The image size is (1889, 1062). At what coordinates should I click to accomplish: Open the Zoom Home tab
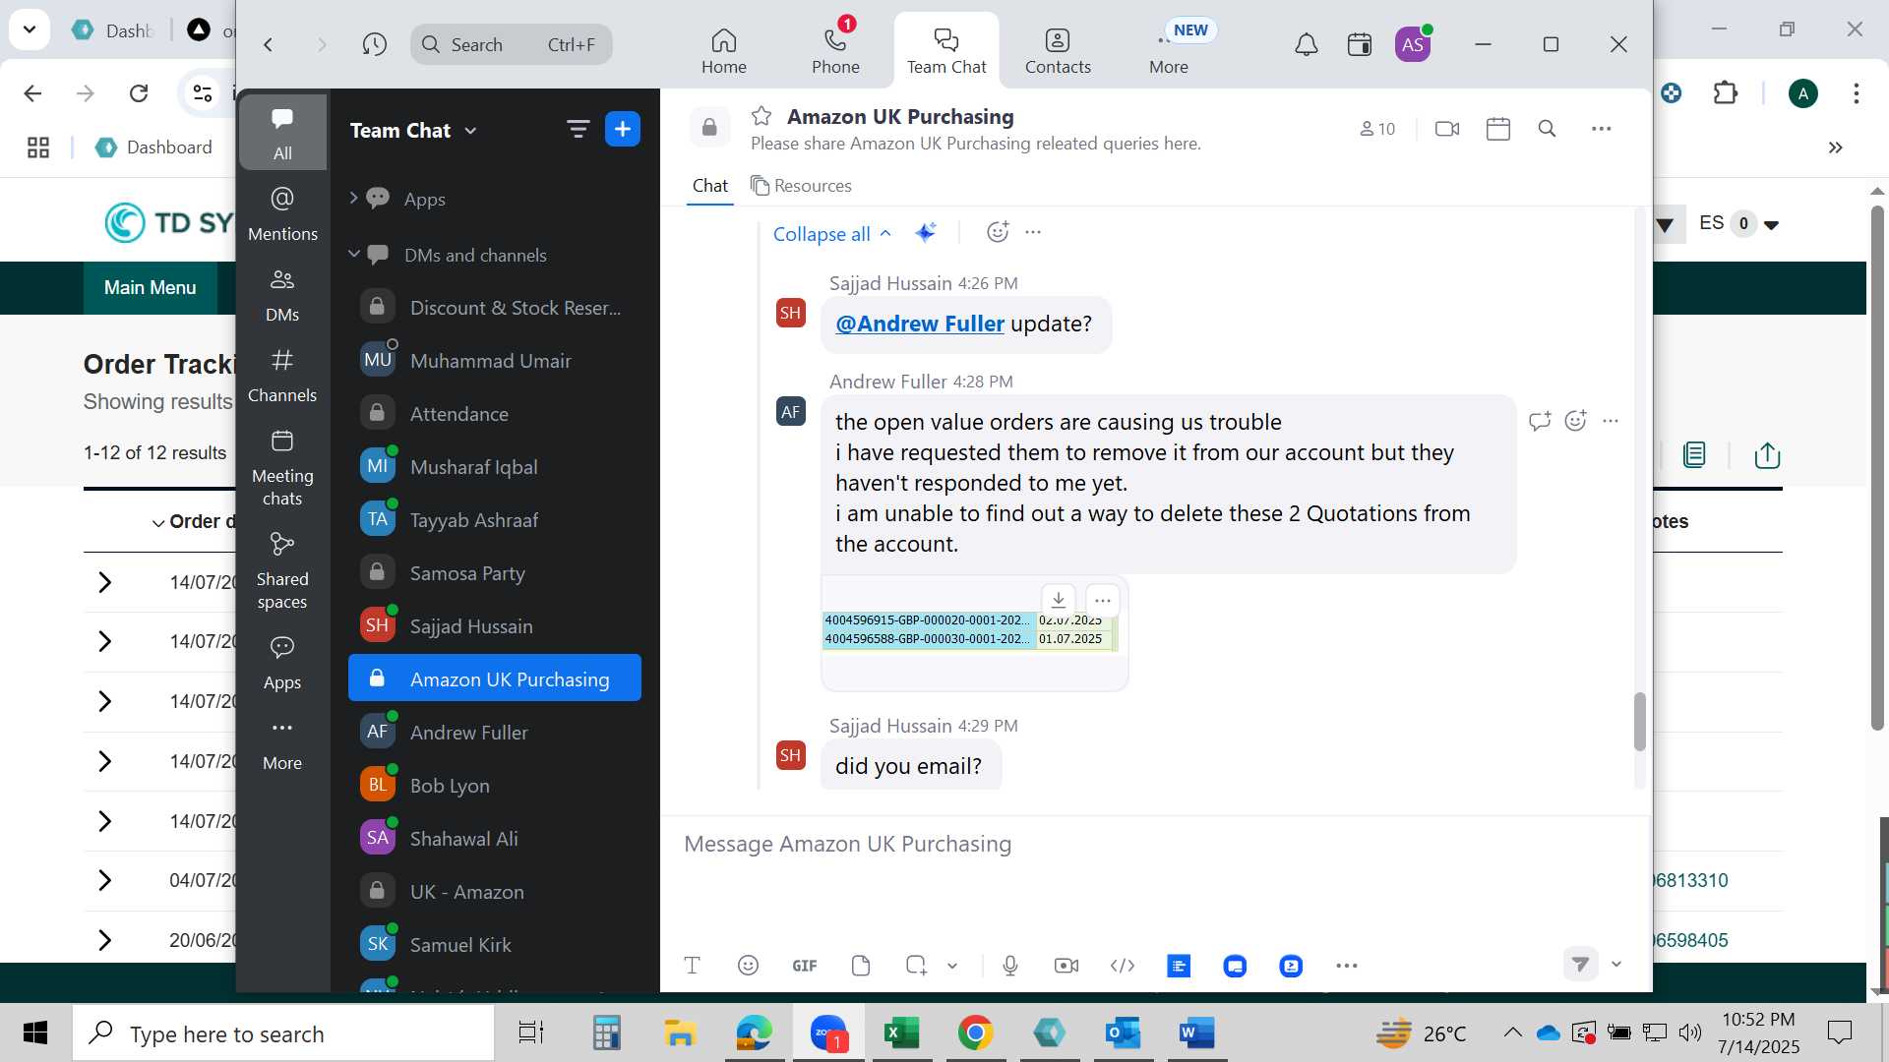pos(723,50)
